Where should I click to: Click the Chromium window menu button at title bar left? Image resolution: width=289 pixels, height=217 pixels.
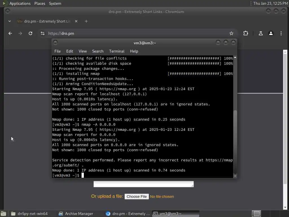(8, 11)
